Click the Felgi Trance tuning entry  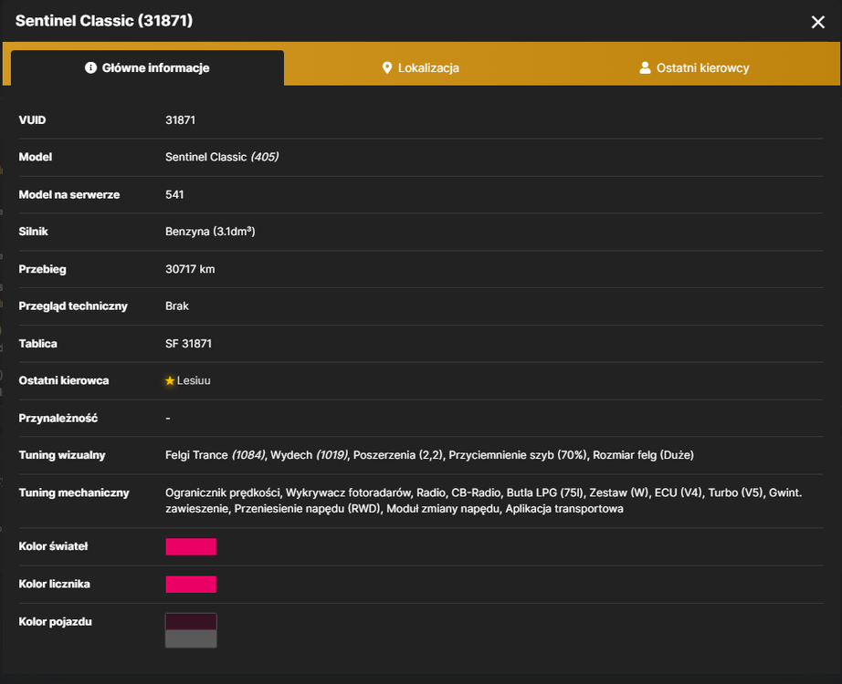click(216, 455)
